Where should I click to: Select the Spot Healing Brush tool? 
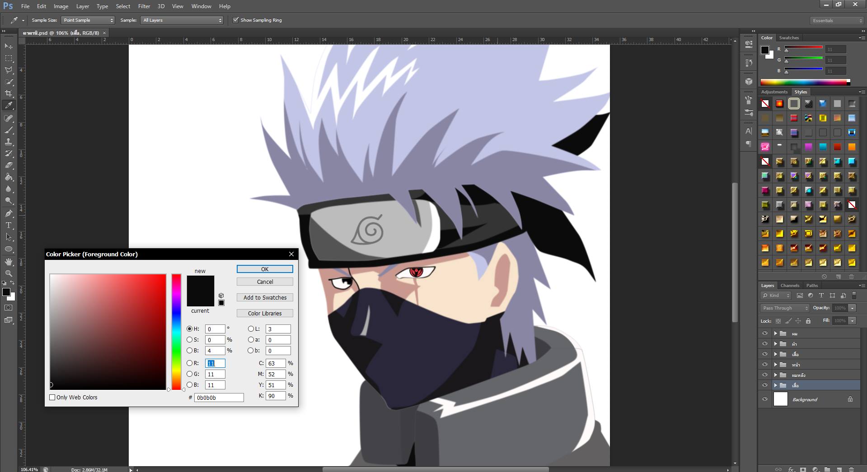coord(9,118)
